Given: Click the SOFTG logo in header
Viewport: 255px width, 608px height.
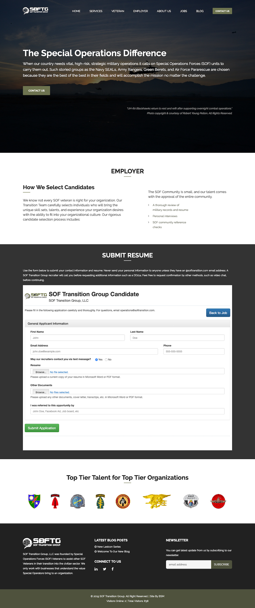Looking at the screenshot, I should point(35,11).
